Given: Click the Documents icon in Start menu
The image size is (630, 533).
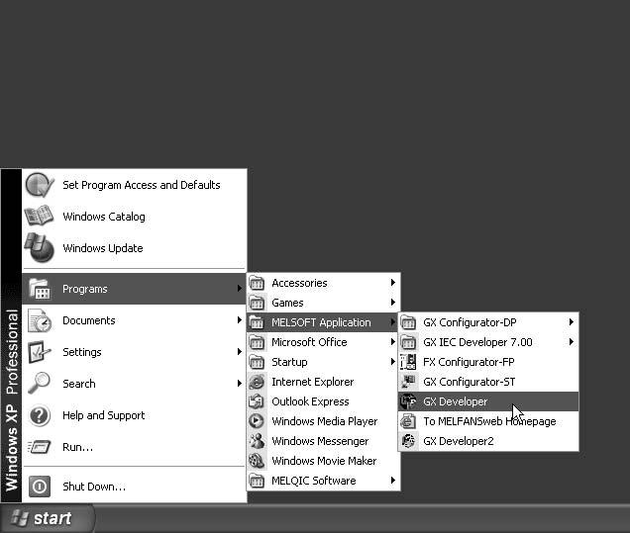Looking at the screenshot, I should click(x=40, y=320).
